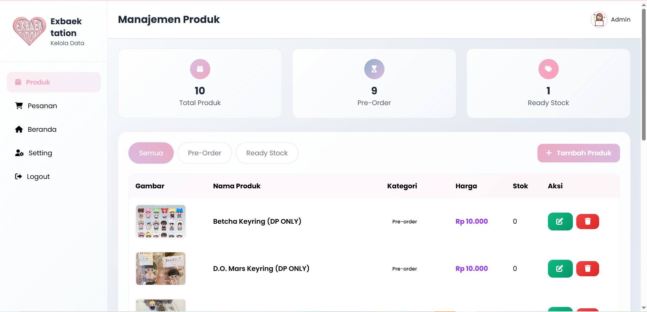Edit Betcha Keyring product with green button

[560, 221]
